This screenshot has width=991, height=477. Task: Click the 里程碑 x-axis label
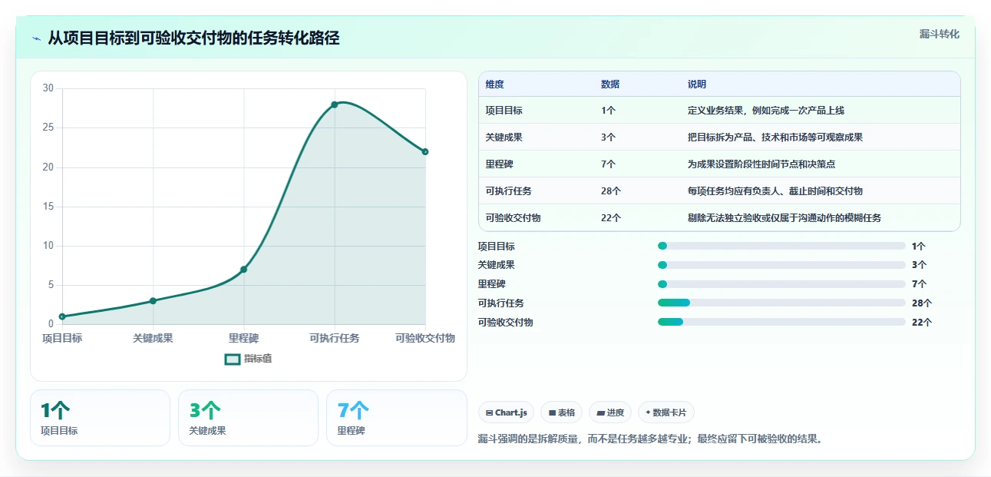[243, 338]
